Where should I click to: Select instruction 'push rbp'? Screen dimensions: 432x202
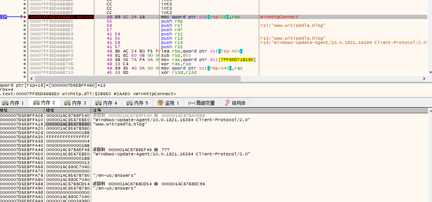[172, 21]
